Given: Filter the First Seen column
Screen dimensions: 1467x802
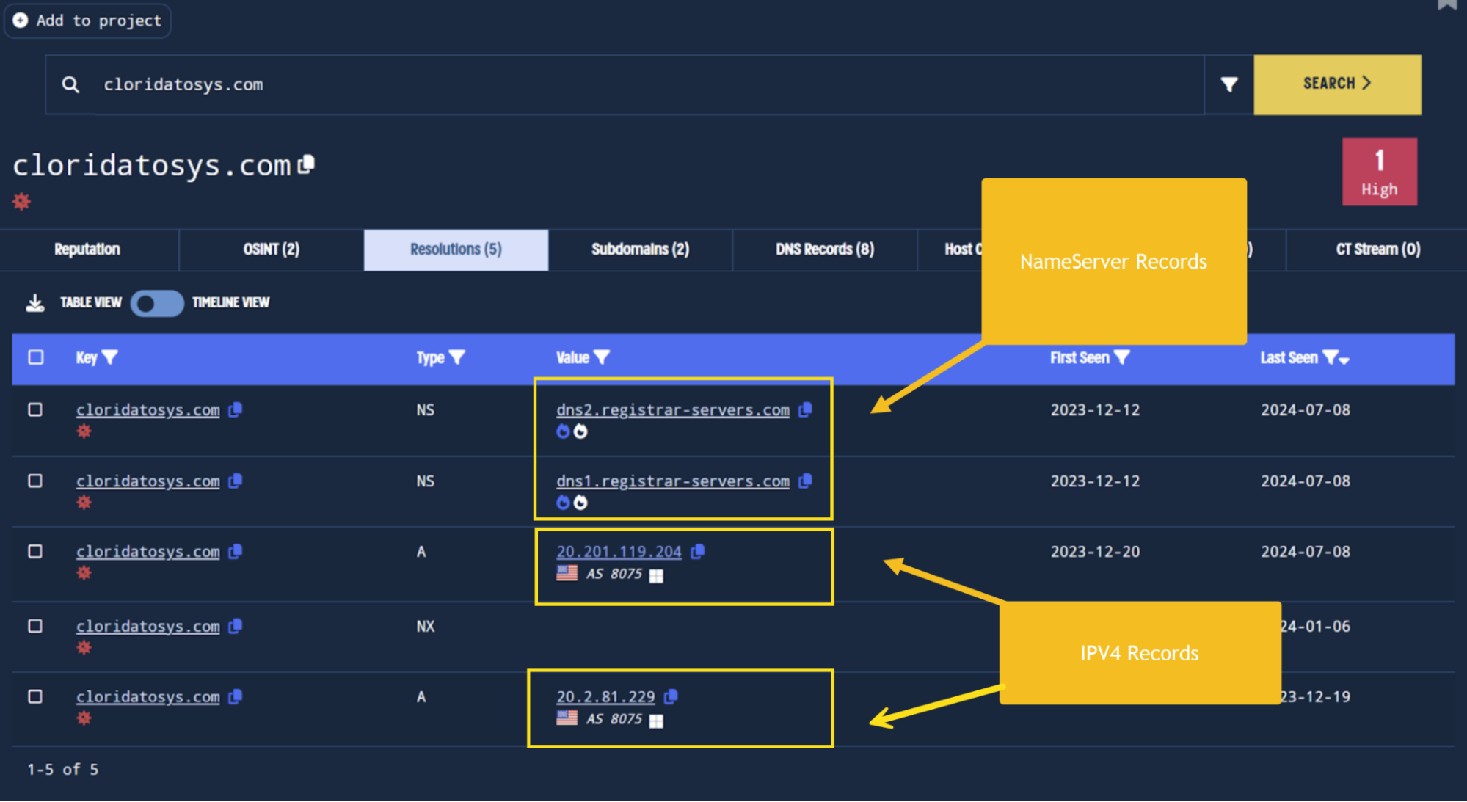Looking at the screenshot, I should tap(1121, 357).
